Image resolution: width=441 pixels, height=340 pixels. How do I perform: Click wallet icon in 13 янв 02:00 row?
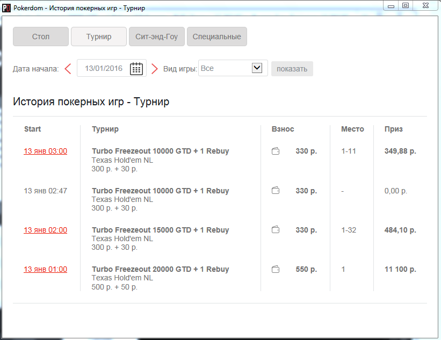(x=276, y=230)
